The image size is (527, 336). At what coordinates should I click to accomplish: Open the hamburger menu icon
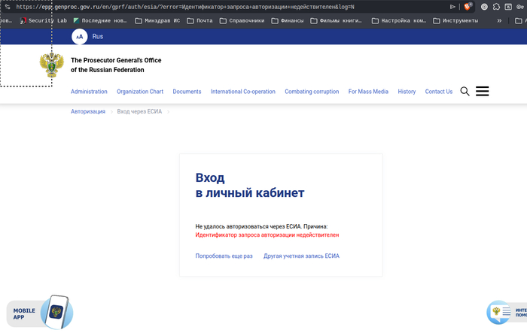click(x=483, y=92)
